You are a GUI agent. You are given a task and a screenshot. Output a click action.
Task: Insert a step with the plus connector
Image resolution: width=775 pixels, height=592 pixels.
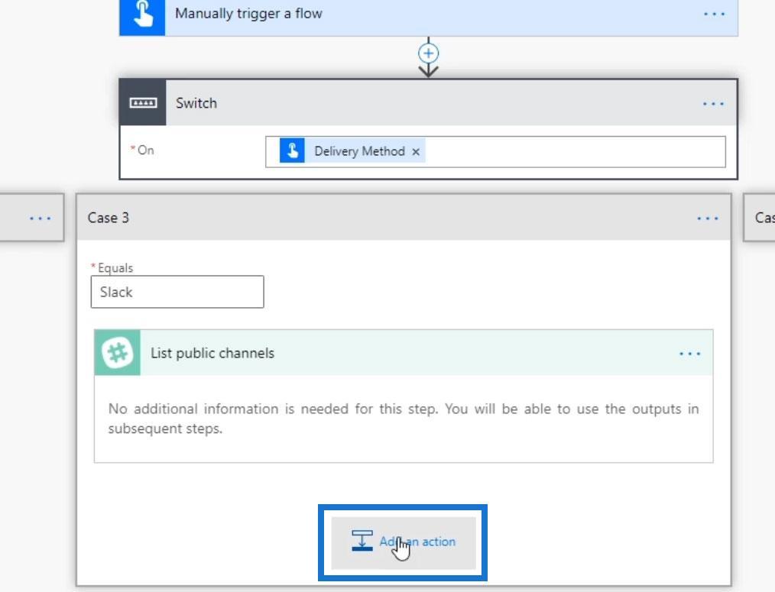coord(428,53)
